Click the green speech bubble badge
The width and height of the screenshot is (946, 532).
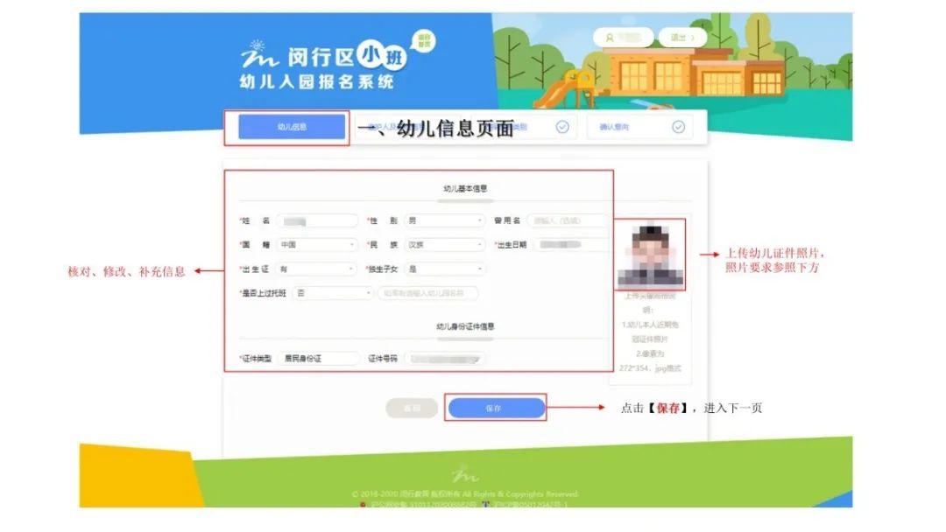[x=424, y=41]
